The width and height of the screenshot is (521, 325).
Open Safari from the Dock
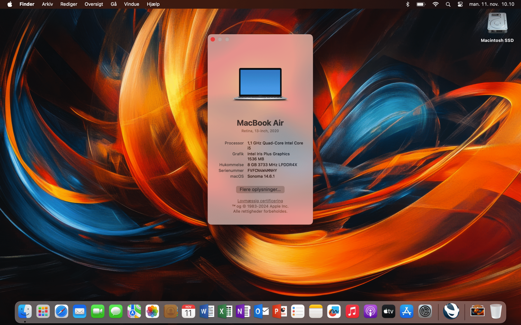pos(61,311)
